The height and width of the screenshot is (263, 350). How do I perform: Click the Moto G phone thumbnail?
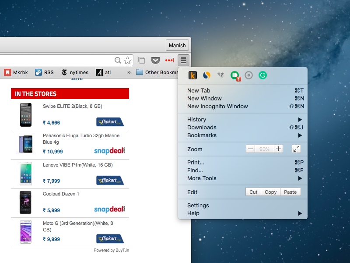pyautogui.click(x=26, y=232)
